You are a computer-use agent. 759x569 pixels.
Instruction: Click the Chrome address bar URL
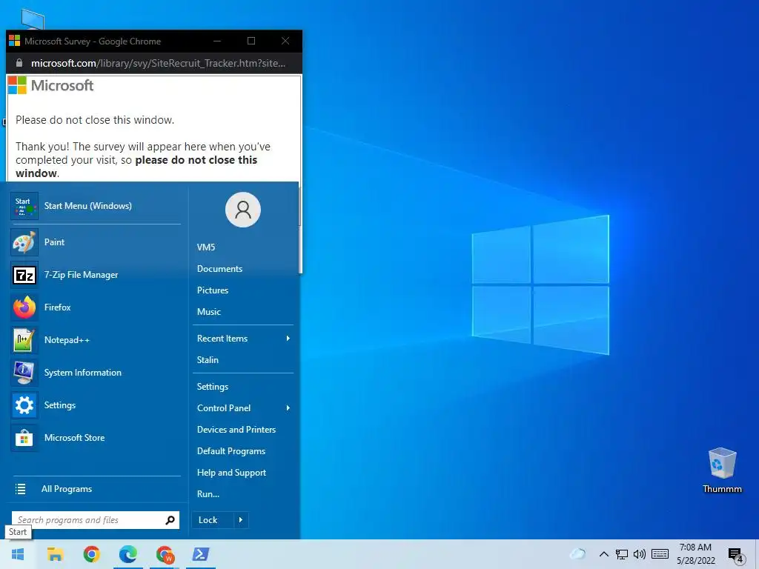click(158, 64)
